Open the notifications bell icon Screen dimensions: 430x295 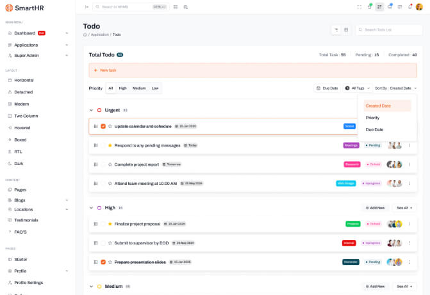click(409, 7)
